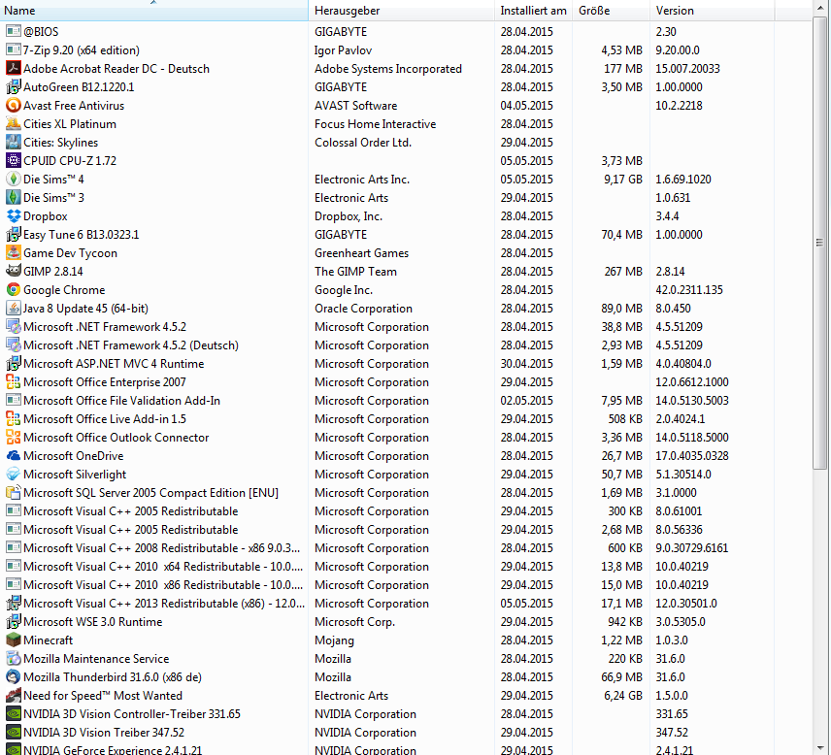Click the scroll down arrow
The image size is (831, 755).
(x=820, y=747)
